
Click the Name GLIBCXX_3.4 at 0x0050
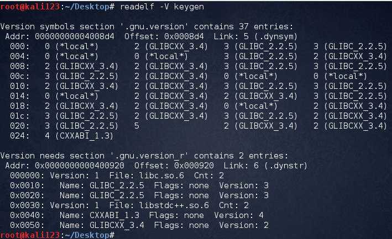117,225
